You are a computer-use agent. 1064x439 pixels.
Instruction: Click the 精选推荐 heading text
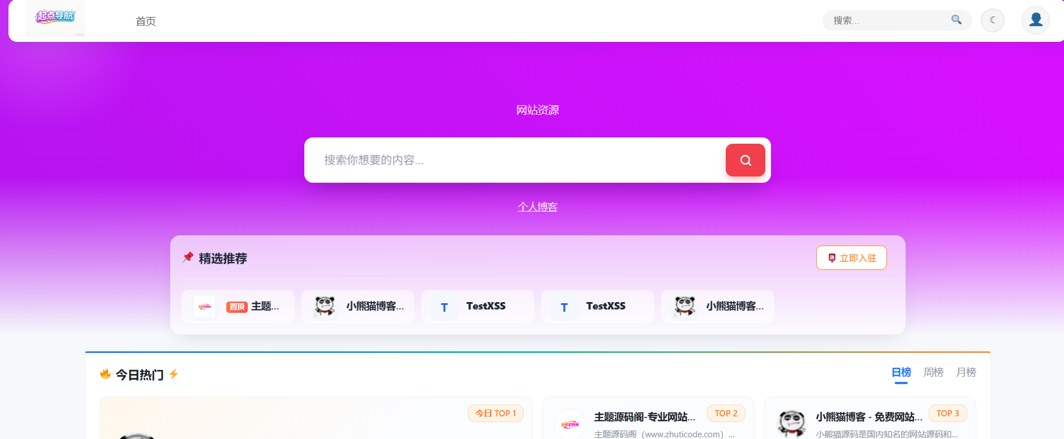point(223,259)
